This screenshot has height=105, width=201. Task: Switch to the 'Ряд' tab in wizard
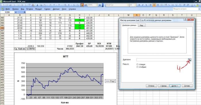142,25
